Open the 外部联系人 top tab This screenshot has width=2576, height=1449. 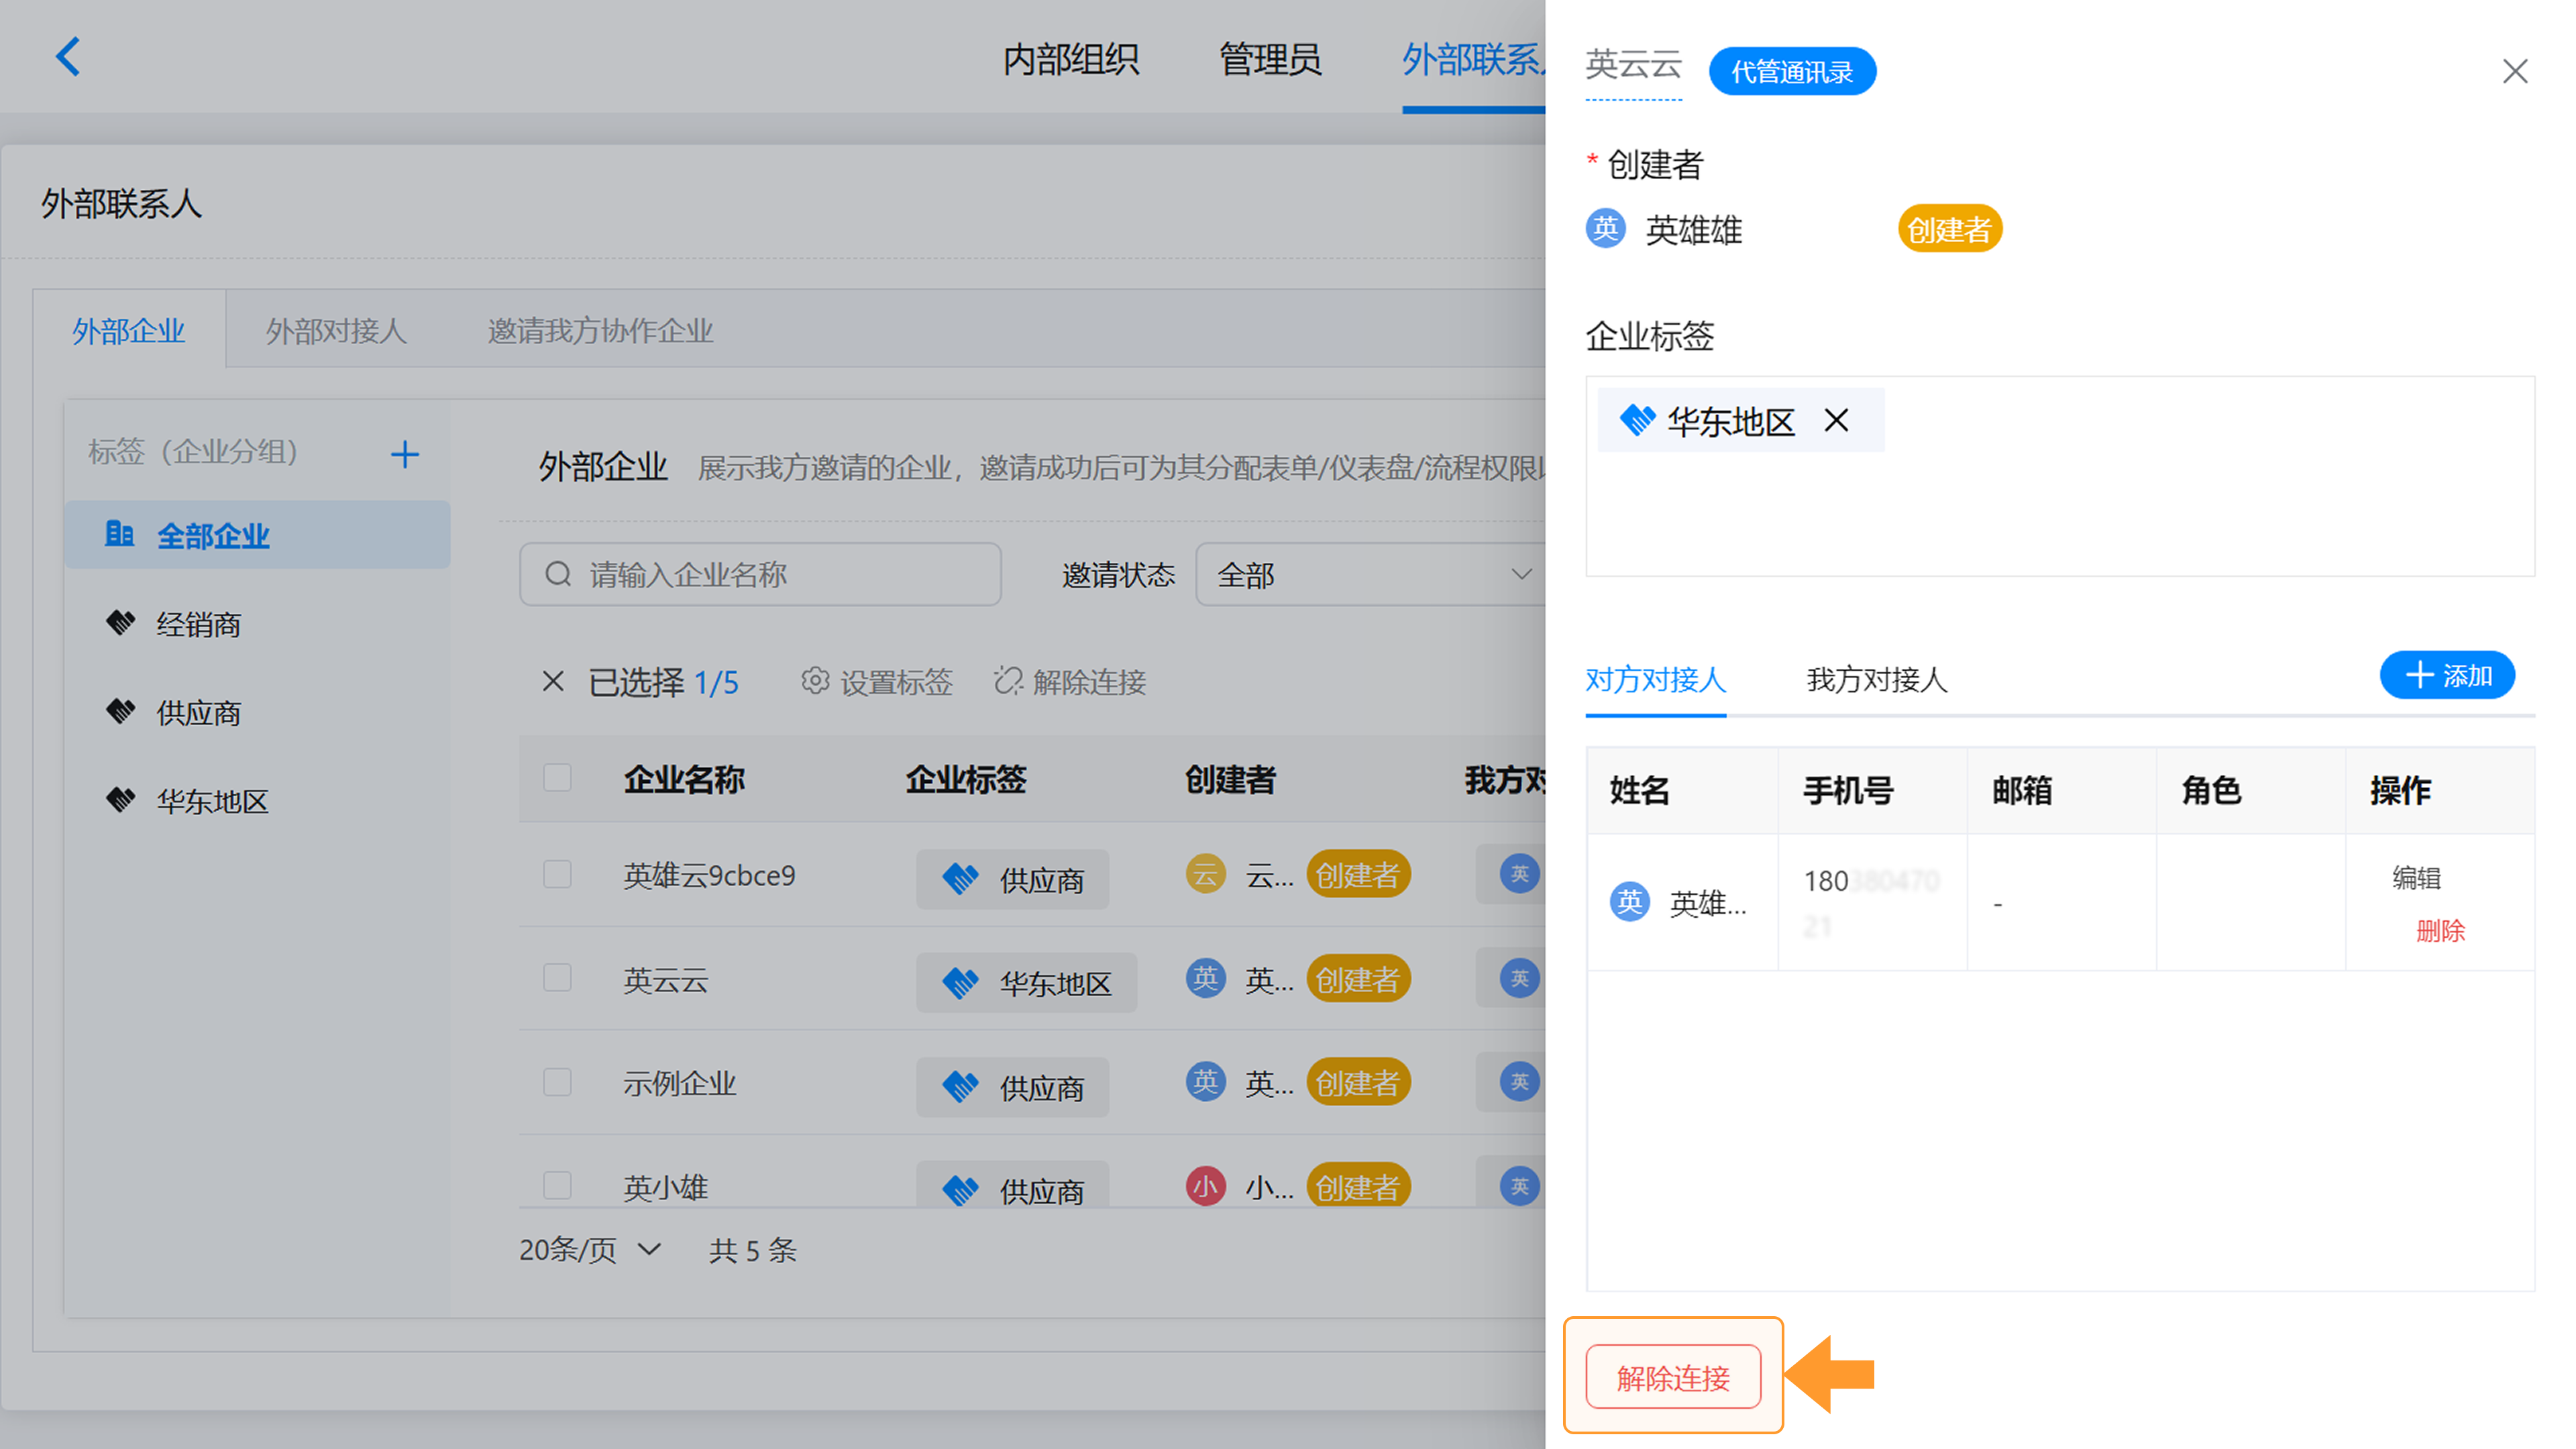tap(1473, 59)
